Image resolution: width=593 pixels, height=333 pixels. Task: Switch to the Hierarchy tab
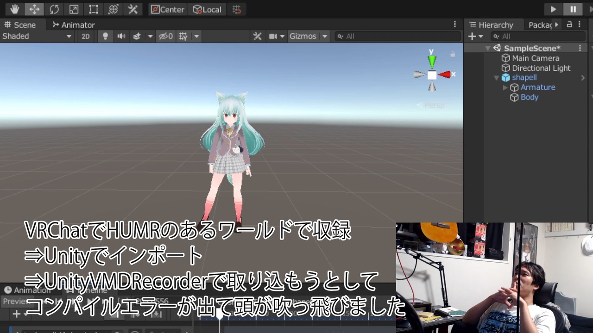coord(491,25)
